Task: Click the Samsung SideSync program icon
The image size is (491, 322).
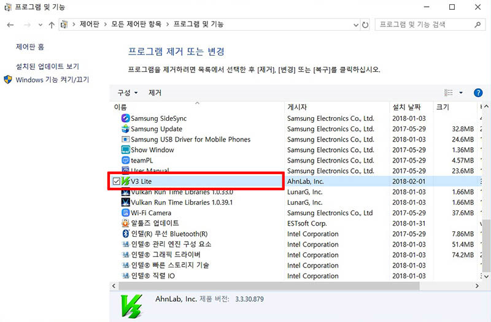Action: [x=125, y=118]
